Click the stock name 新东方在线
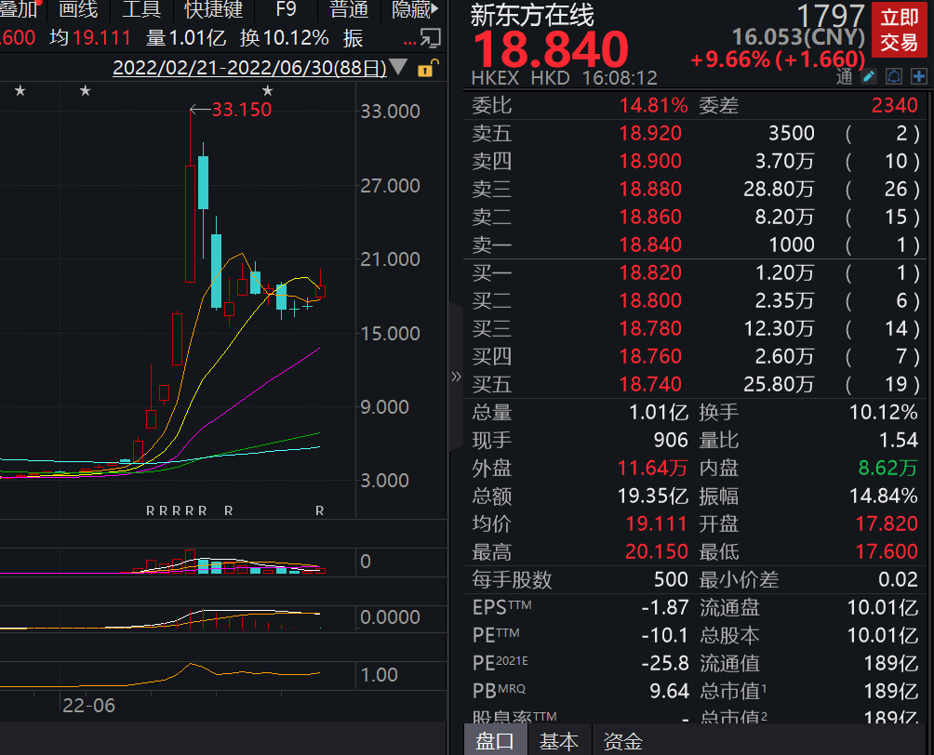 (532, 14)
